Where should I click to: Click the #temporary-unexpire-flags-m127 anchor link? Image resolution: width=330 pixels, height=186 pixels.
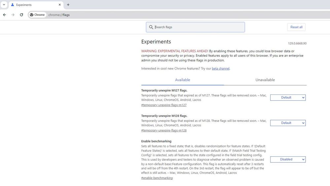[x=164, y=105]
